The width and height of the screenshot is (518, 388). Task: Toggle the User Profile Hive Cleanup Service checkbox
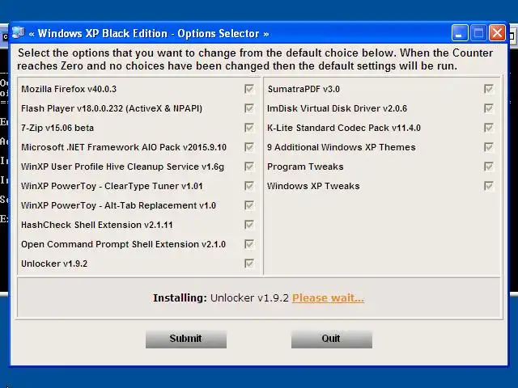(x=249, y=167)
